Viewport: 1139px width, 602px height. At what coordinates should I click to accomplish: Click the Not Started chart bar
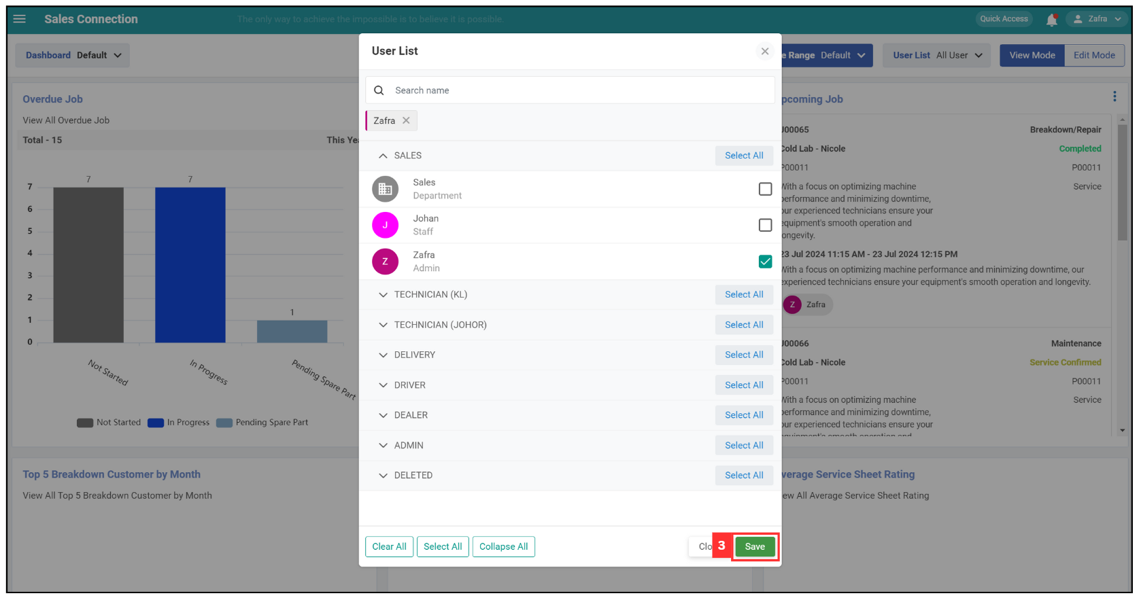pyautogui.click(x=88, y=265)
